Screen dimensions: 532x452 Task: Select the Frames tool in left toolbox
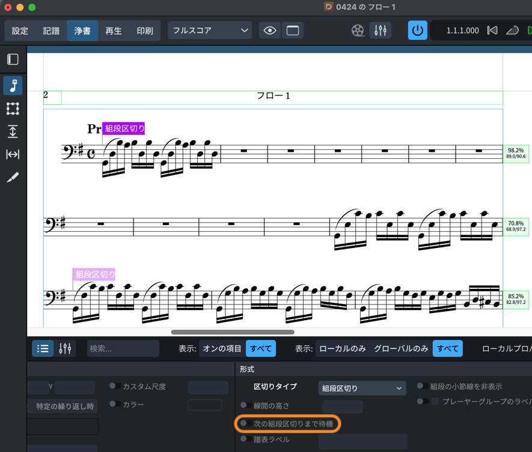13,108
